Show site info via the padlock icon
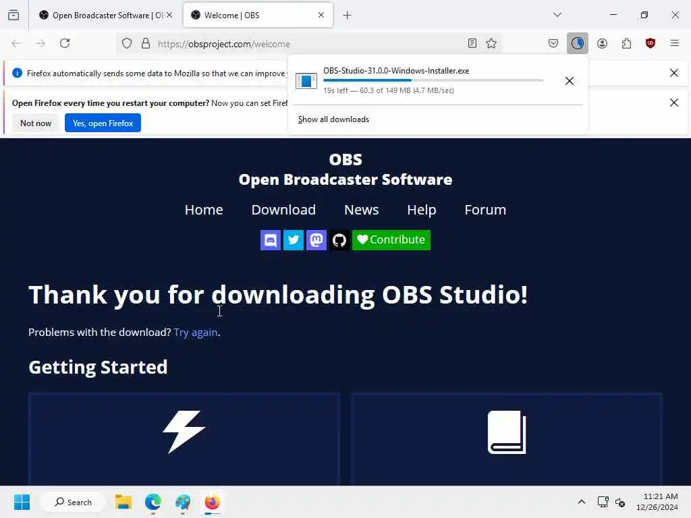The height and width of the screenshot is (518, 691). point(146,44)
